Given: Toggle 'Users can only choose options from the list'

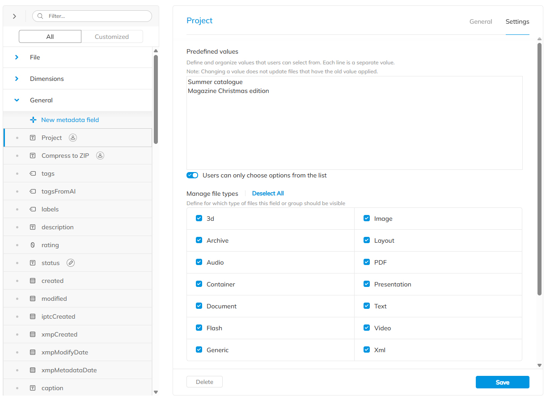Looking at the screenshot, I should click(192, 175).
